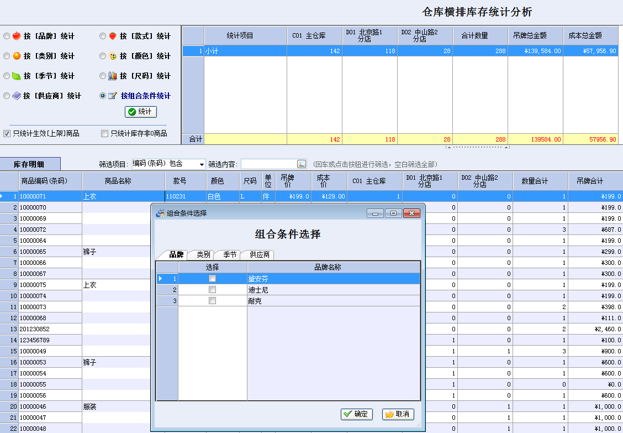Uncheck 只统计生效[上架]商品 checkbox
The height and width of the screenshot is (433, 623).
tap(7, 133)
